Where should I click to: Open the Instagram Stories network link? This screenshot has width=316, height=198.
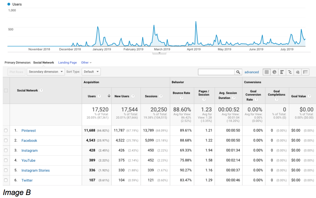35,170
